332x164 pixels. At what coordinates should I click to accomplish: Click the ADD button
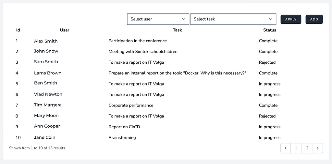point(314,19)
